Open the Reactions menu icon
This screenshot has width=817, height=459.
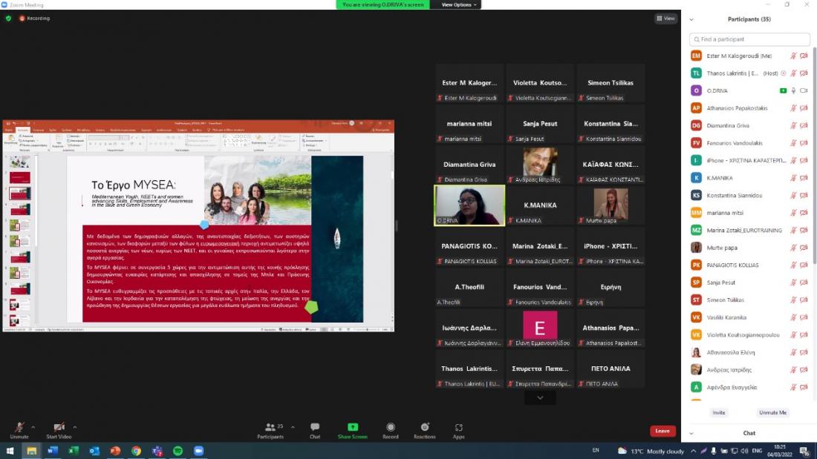(x=425, y=428)
